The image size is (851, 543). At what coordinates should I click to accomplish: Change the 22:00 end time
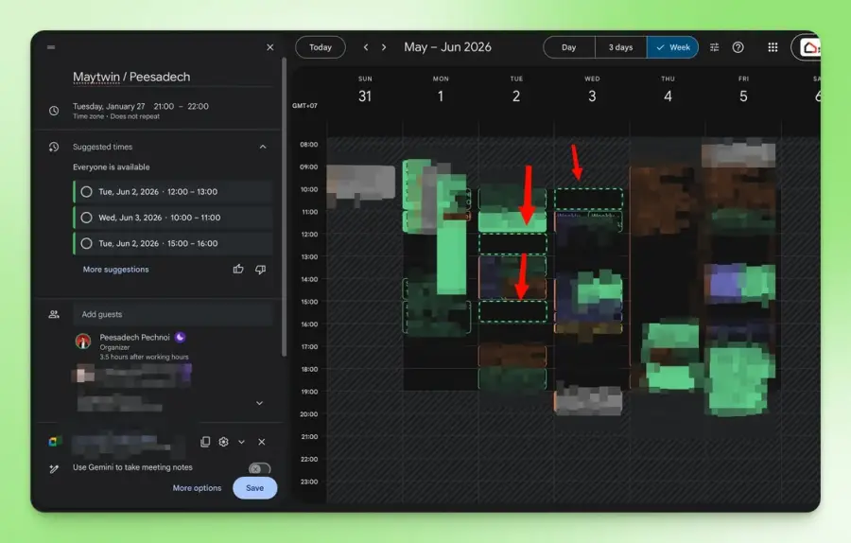[199, 107]
